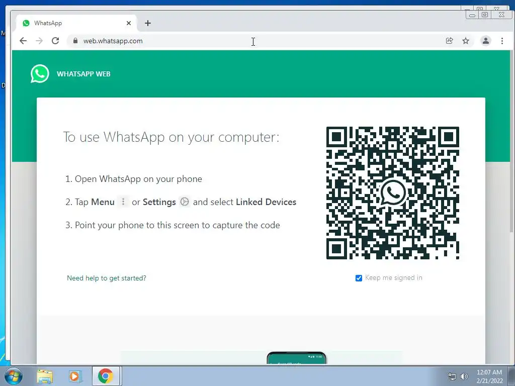Open the volume control in the system tray
The image size is (515, 386).
[x=464, y=376]
